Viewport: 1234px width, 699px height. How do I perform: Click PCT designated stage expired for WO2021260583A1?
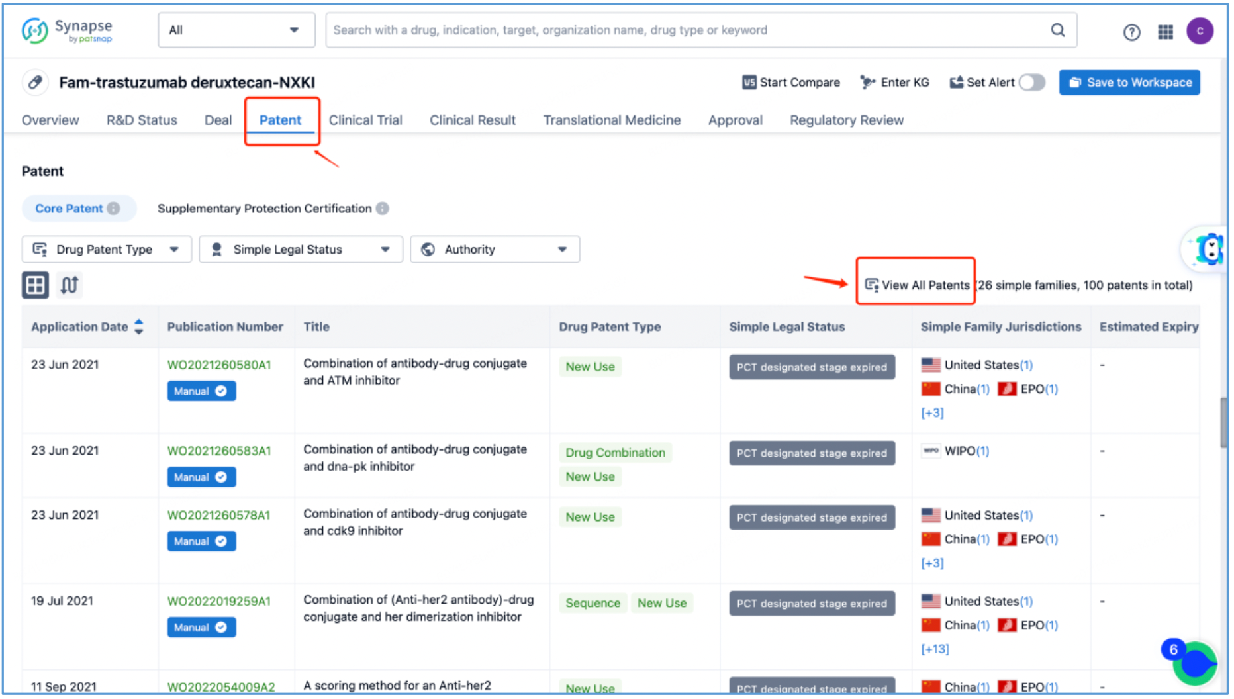[x=812, y=453]
